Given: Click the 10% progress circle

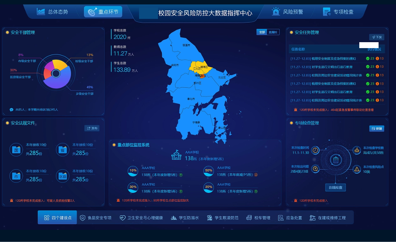Looking at the screenshot, I should (133, 171).
